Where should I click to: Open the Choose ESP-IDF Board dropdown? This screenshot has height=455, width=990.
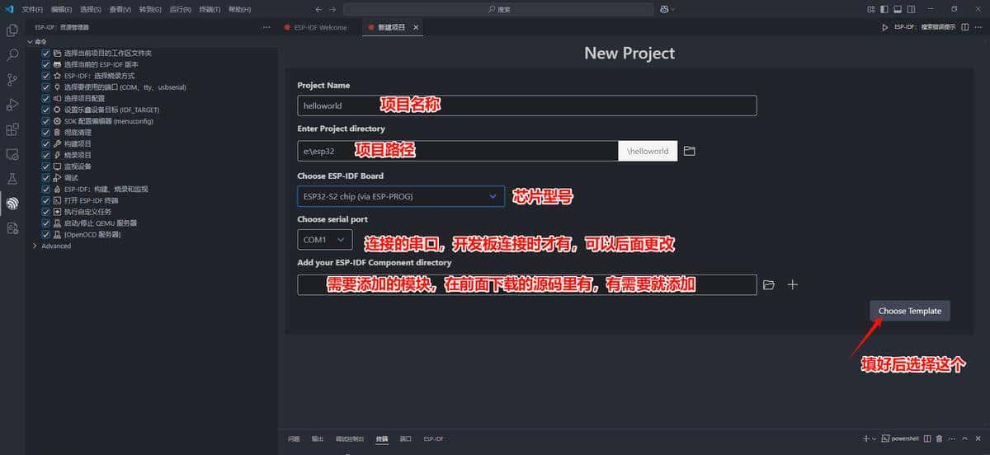tap(401, 196)
